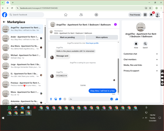The width and height of the screenshot is (164, 131).
Task: Search in conversation with the magnifier icon
Action: pos(145,44)
